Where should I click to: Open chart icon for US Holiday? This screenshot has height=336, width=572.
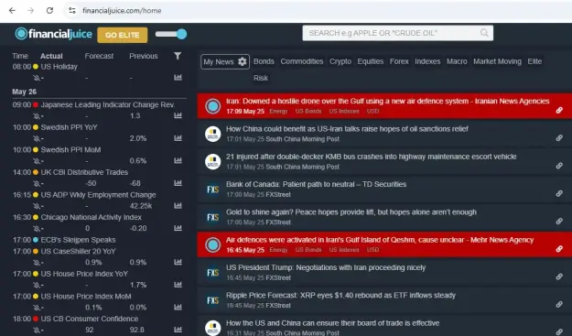point(178,77)
